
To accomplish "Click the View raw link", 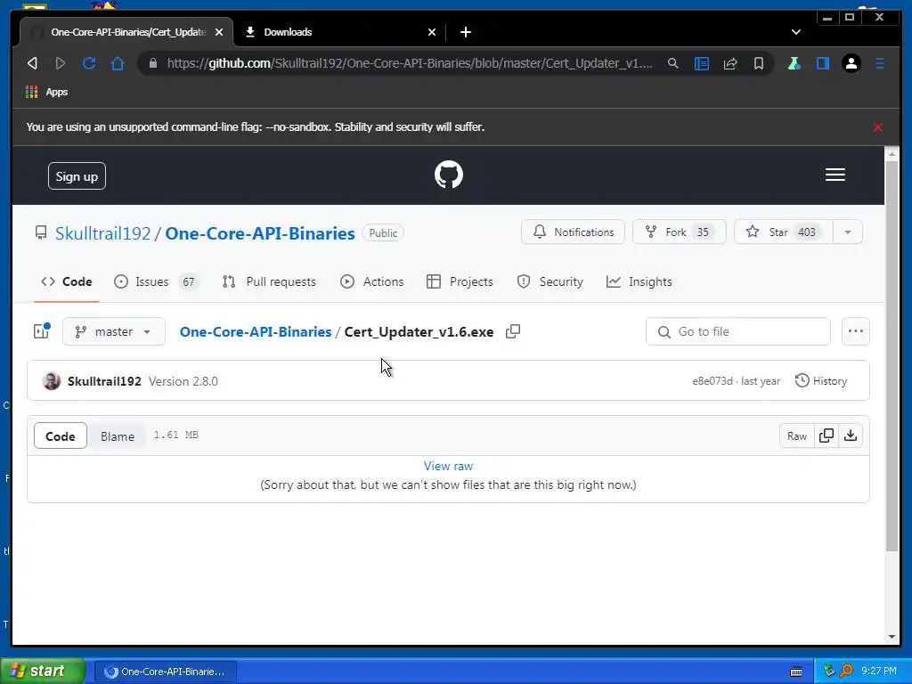I will (x=449, y=466).
